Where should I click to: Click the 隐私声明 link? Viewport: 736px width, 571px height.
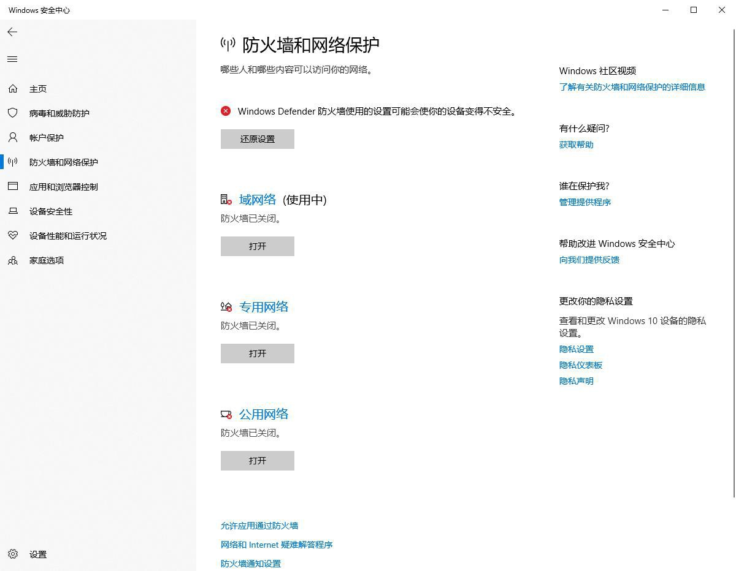(x=577, y=381)
